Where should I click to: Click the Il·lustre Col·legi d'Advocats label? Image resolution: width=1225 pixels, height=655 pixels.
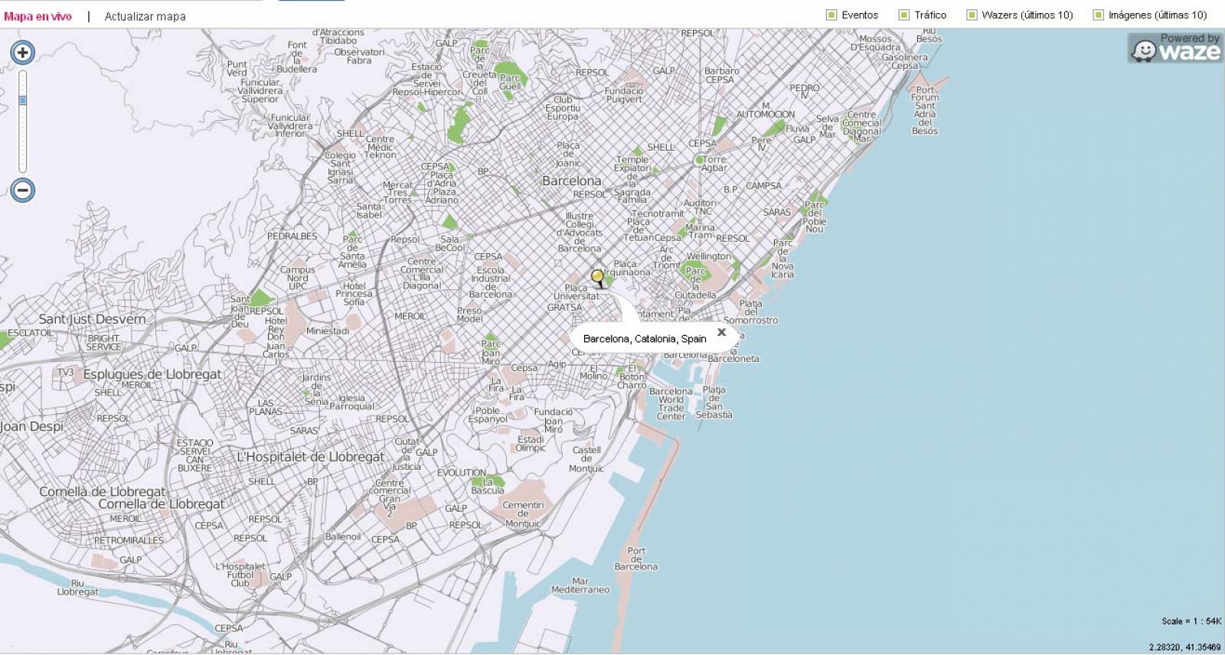coord(580,233)
